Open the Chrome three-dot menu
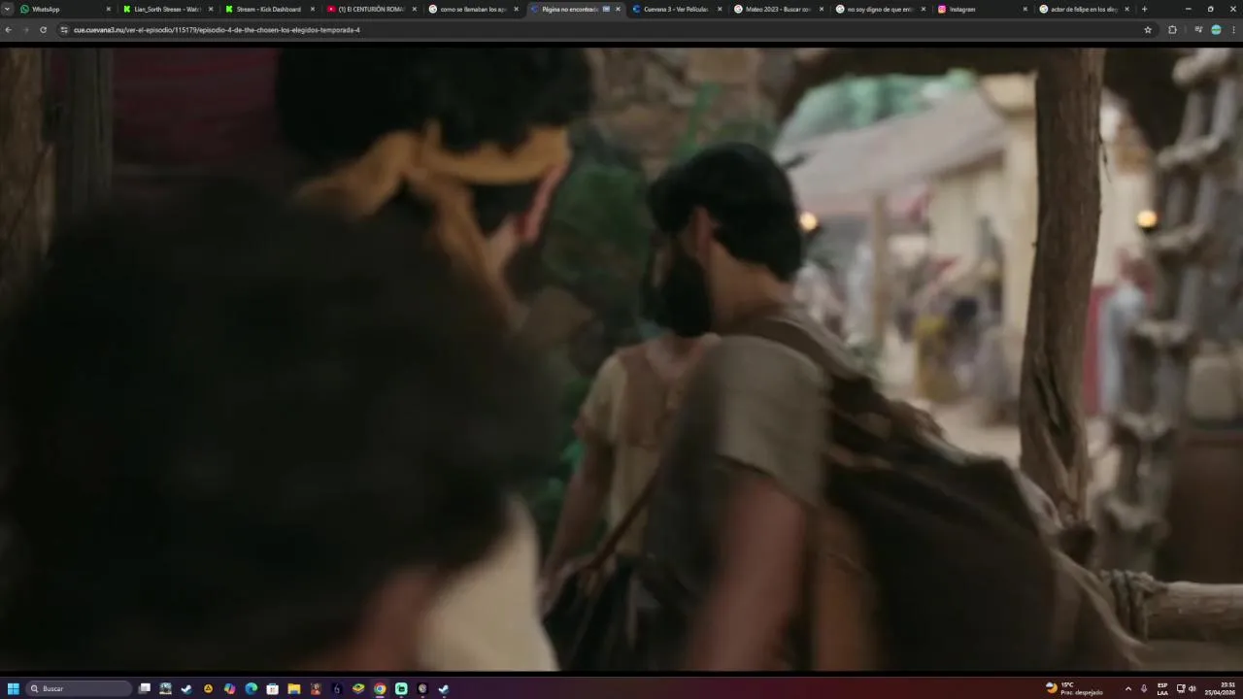 coord(1233,30)
